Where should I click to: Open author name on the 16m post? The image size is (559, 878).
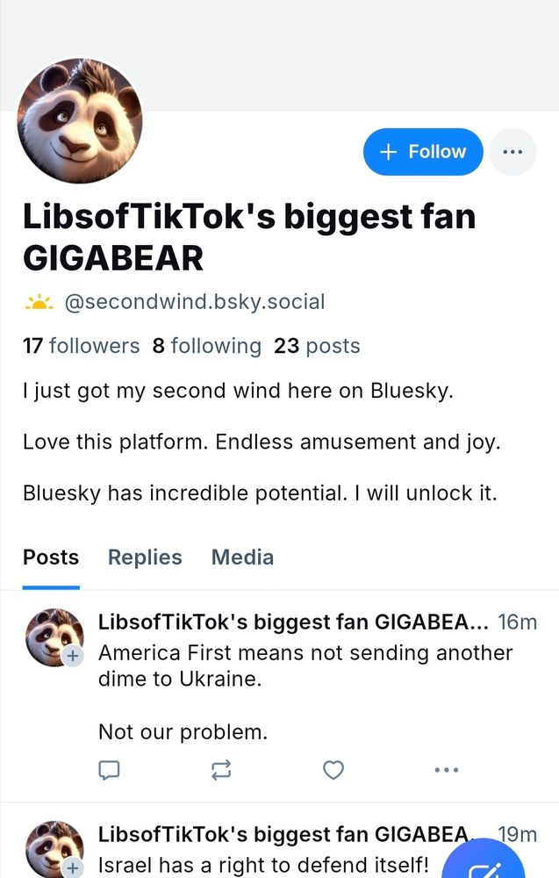(x=293, y=623)
